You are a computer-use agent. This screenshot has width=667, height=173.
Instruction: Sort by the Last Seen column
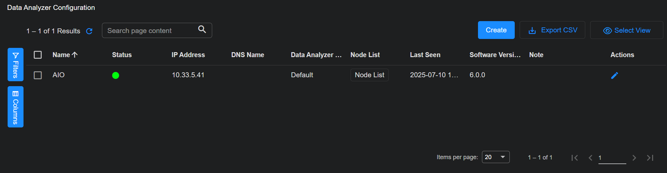point(425,55)
